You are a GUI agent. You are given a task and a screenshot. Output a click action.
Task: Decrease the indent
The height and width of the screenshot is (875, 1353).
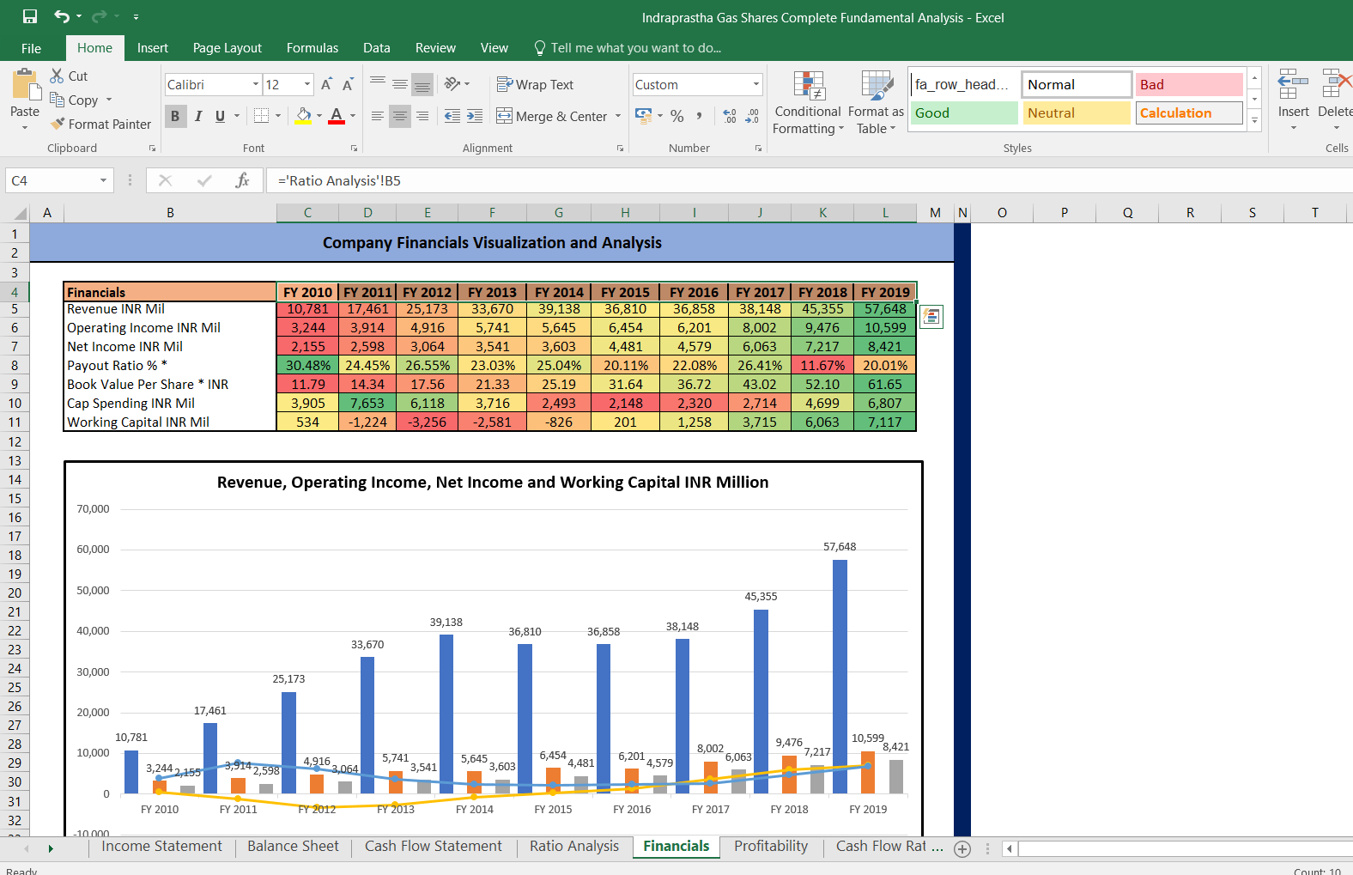coord(452,116)
